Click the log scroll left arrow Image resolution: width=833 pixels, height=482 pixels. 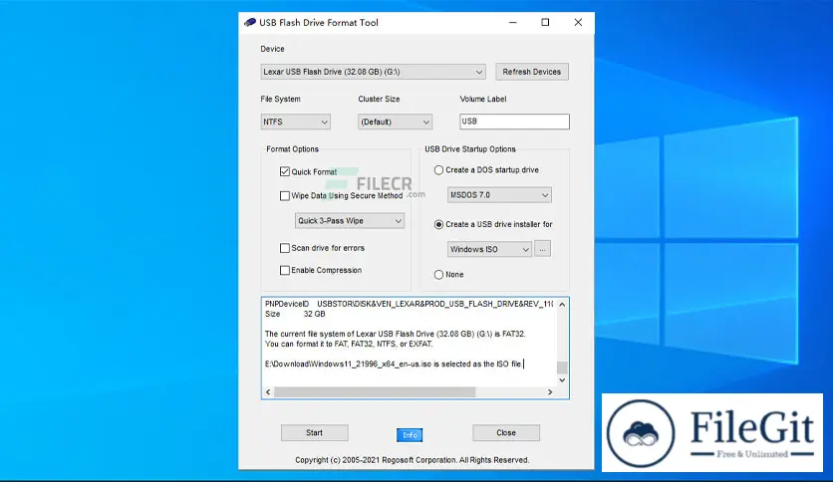tap(268, 391)
